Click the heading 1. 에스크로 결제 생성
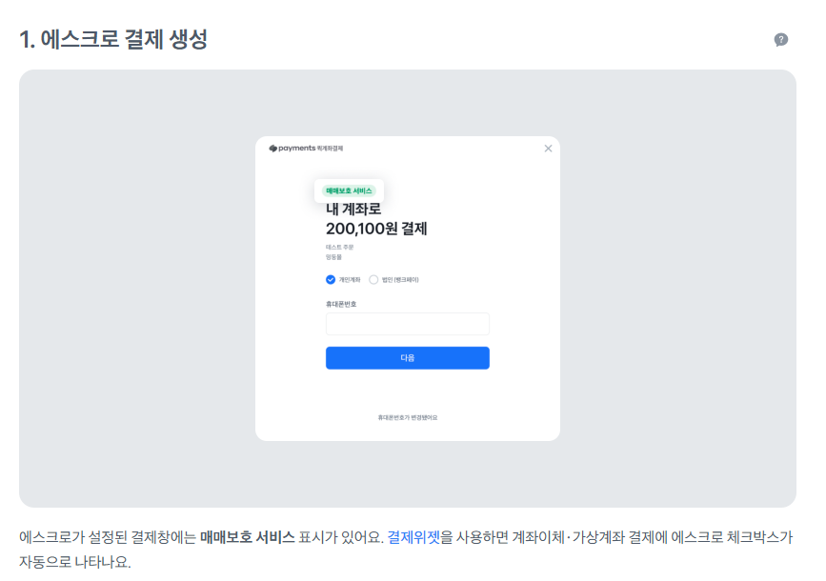The height and width of the screenshot is (581, 826). click(113, 40)
